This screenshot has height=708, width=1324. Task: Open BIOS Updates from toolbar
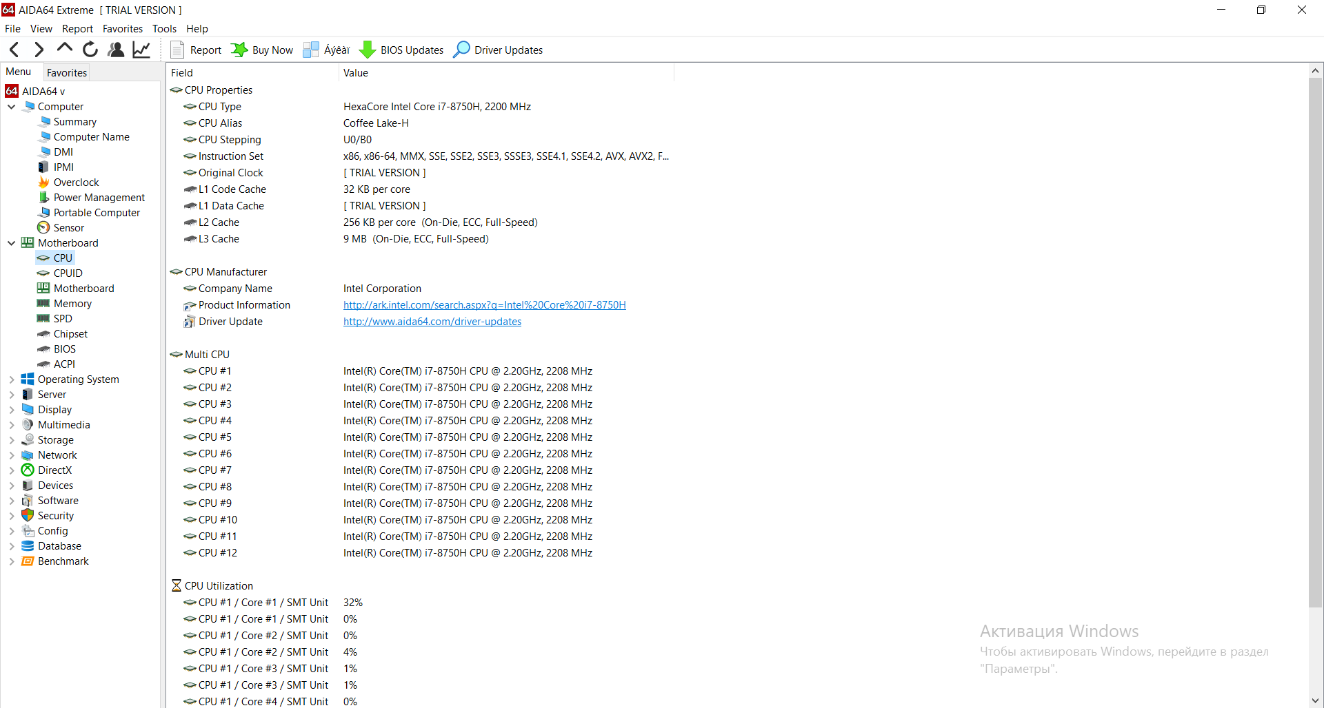point(402,50)
